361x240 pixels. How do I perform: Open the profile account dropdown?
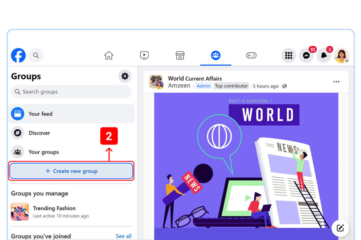342,55
